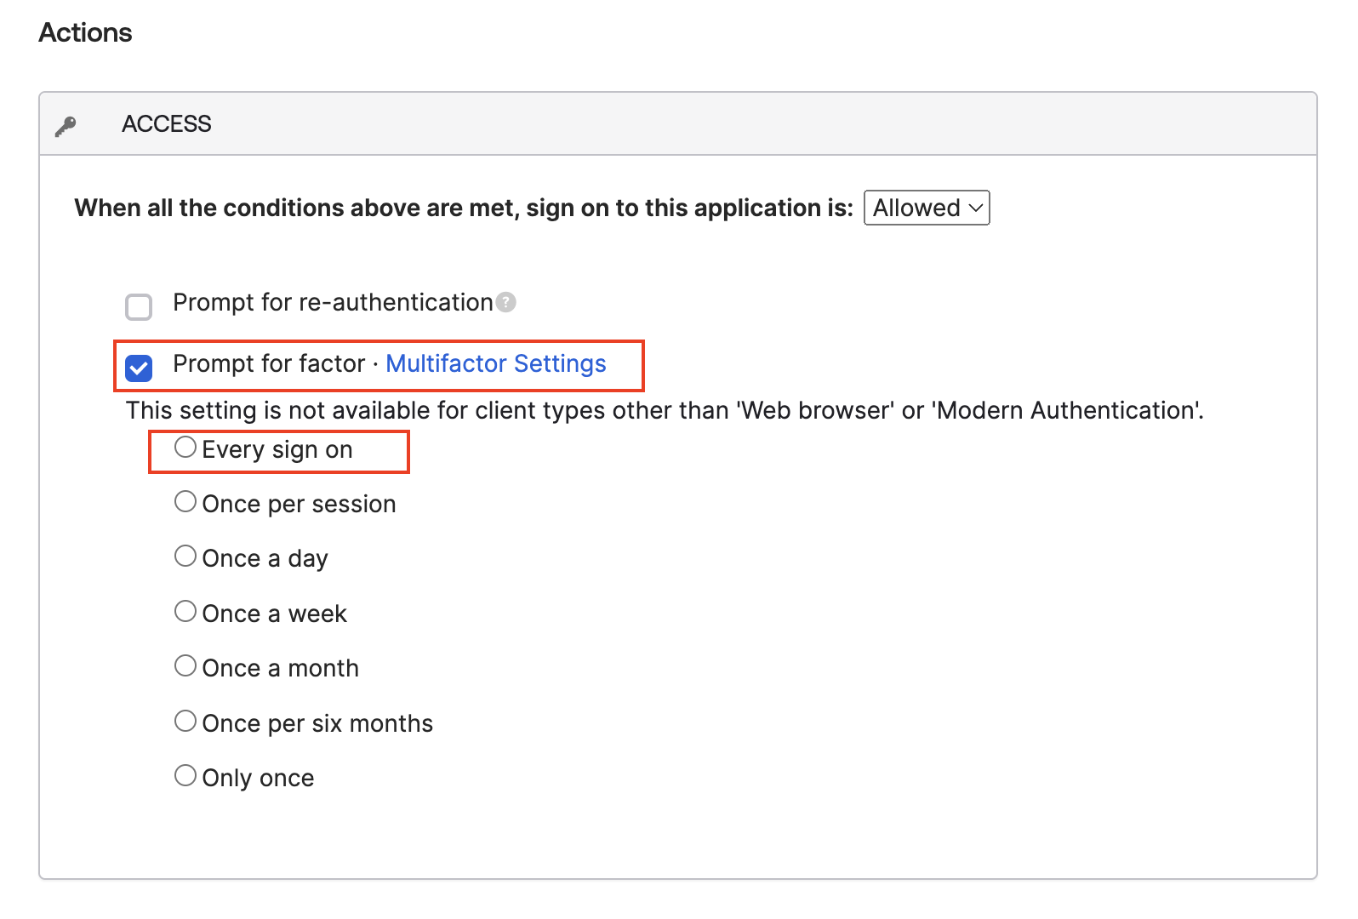The height and width of the screenshot is (919, 1358).
Task: Open the Multifactor Settings link
Action: click(495, 364)
